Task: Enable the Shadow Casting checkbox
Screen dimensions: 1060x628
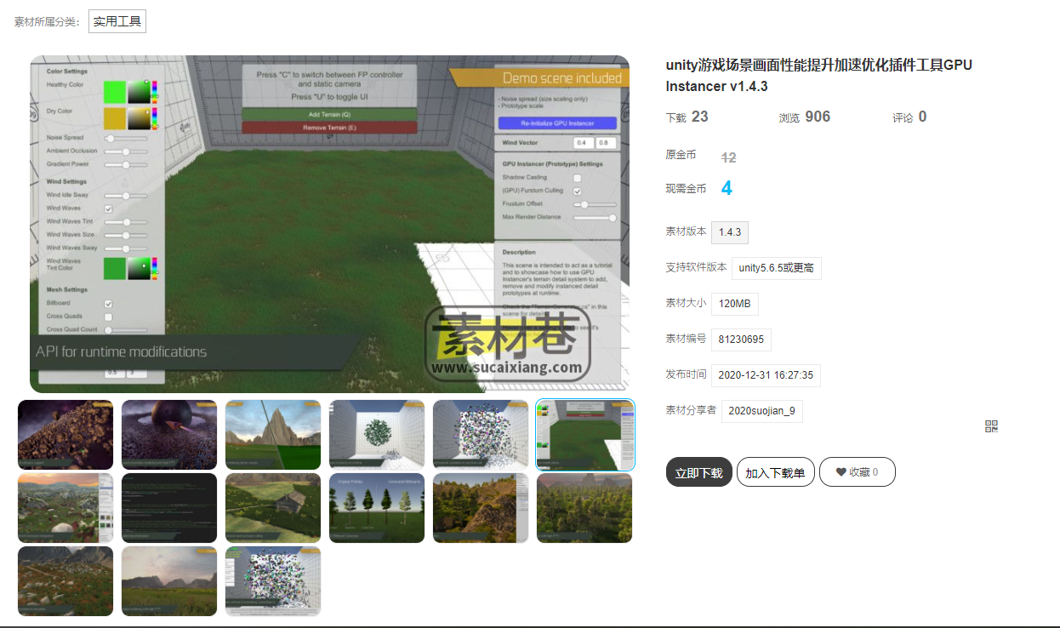Action: point(577,178)
